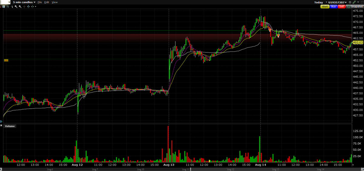Open the U19357207 account dropdown
This screenshot has width=364, height=171.
(x=337, y=2)
